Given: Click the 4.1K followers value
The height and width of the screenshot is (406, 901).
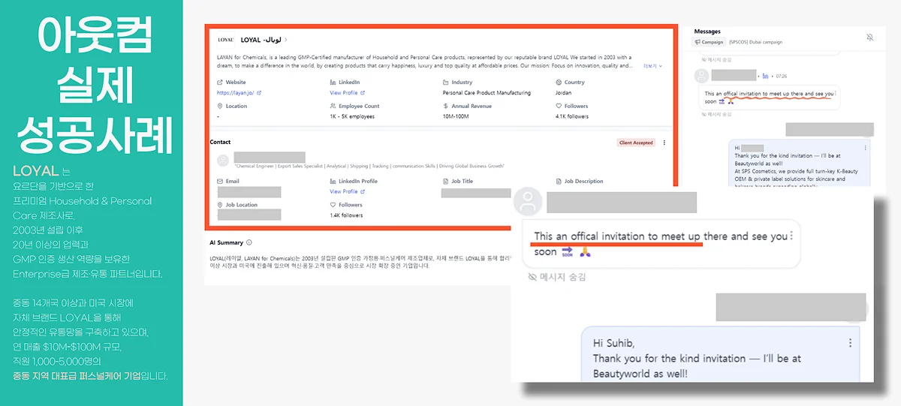Looking at the screenshot, I should (x=571, y=117).
